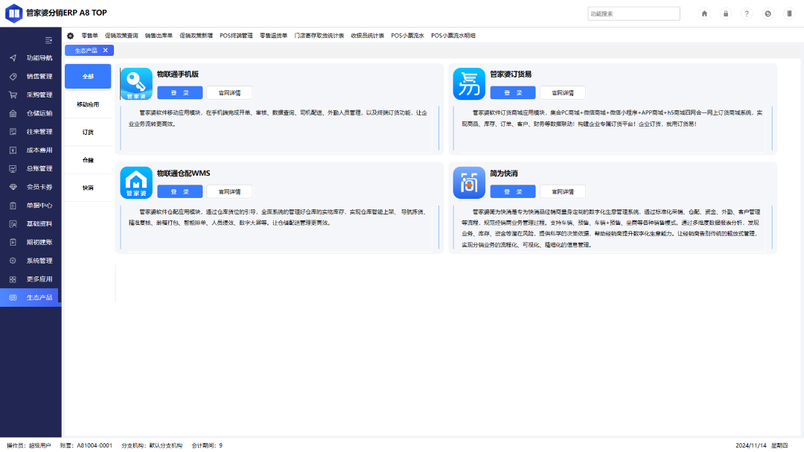Select the 移动应用 category tab

[x=88, y=104]
